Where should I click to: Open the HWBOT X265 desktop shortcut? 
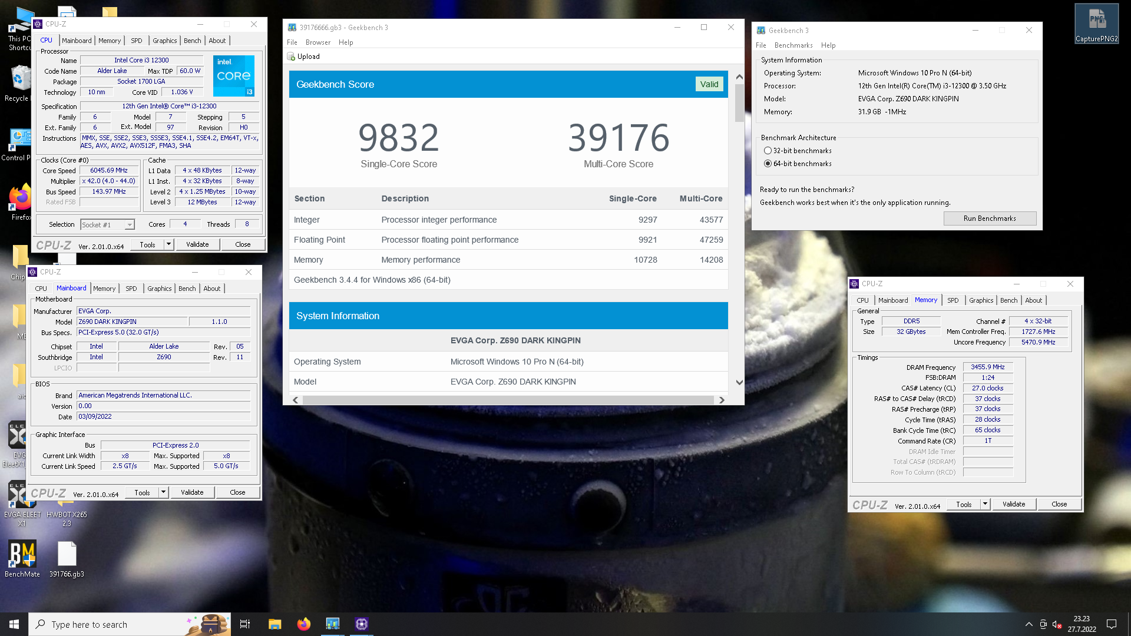67,511
